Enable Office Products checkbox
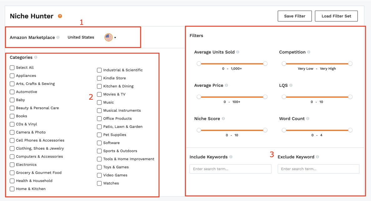The height and width of the screenshot is (201, 371). 99,118
